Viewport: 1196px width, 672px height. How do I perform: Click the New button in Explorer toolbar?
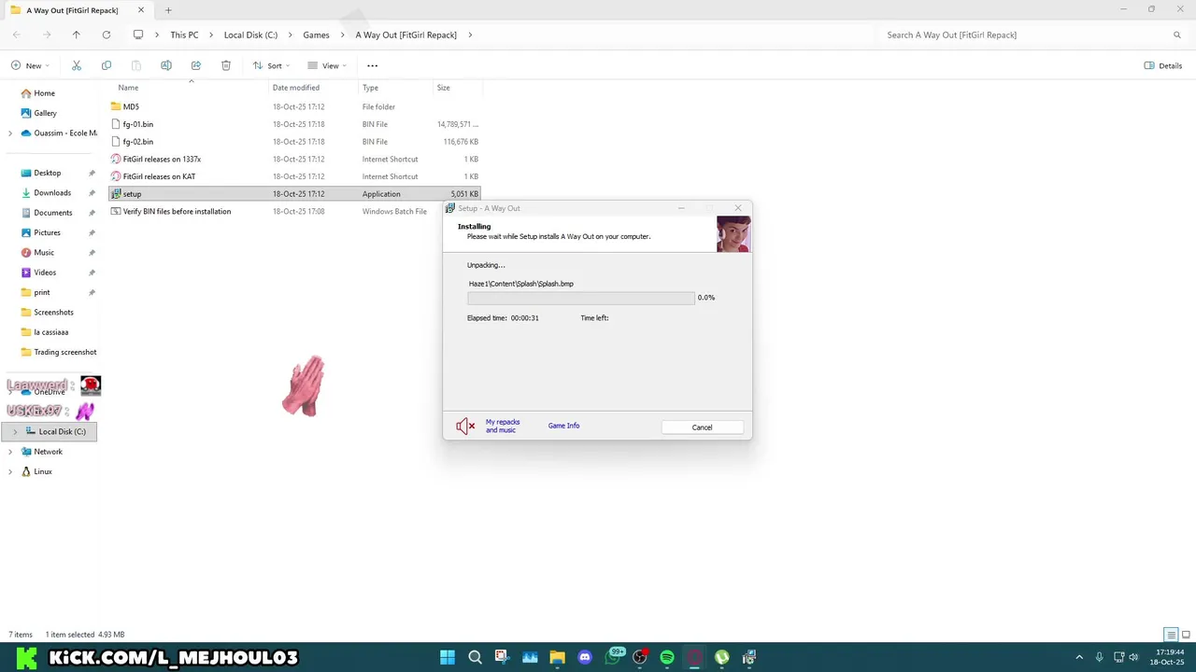tap(29, 65)
